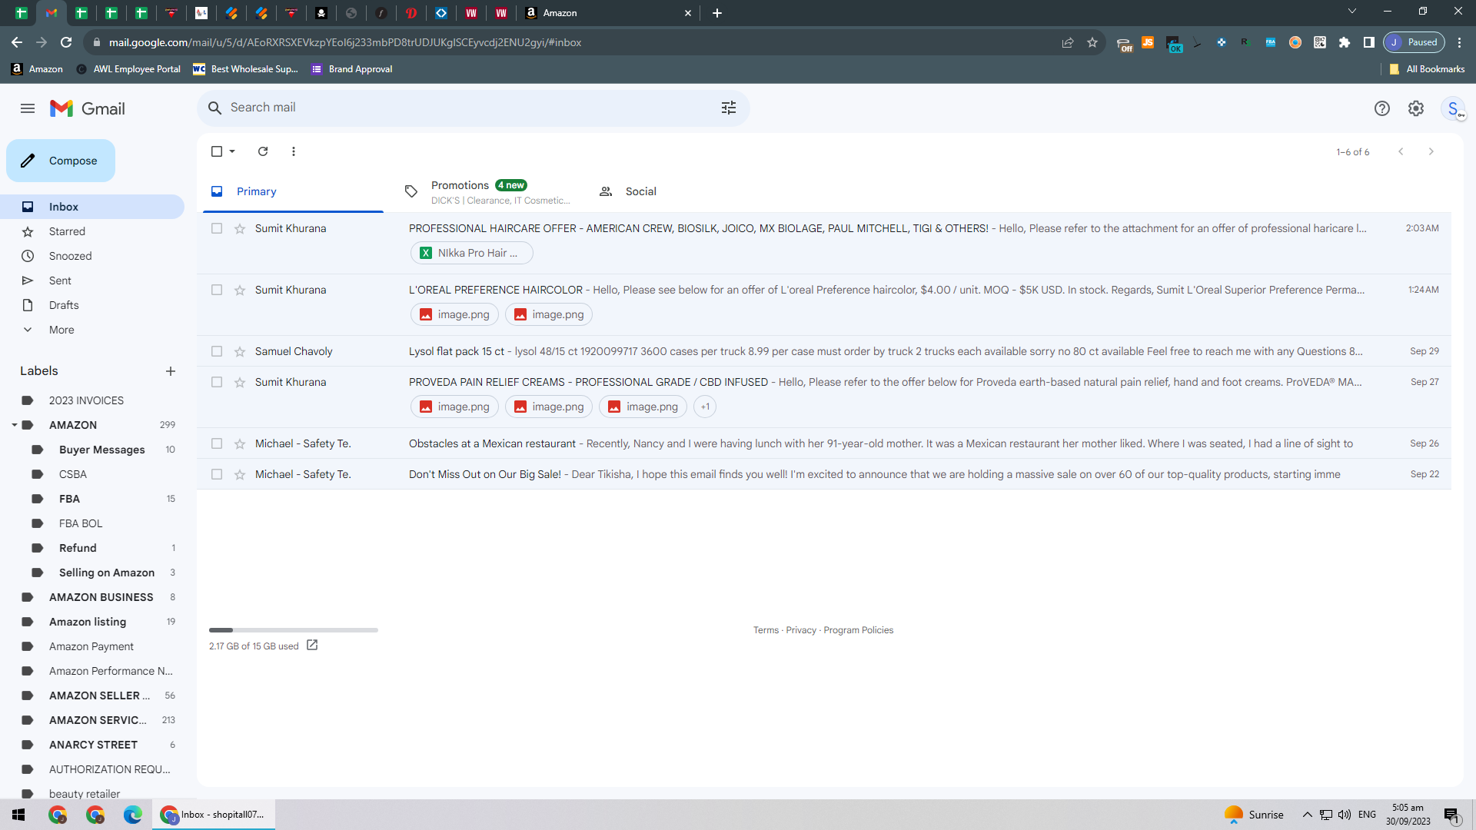Open the Inbox folder

click(92, 207)
